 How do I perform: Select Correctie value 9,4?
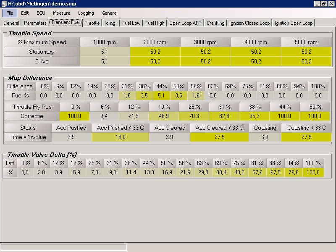(104, 116)
